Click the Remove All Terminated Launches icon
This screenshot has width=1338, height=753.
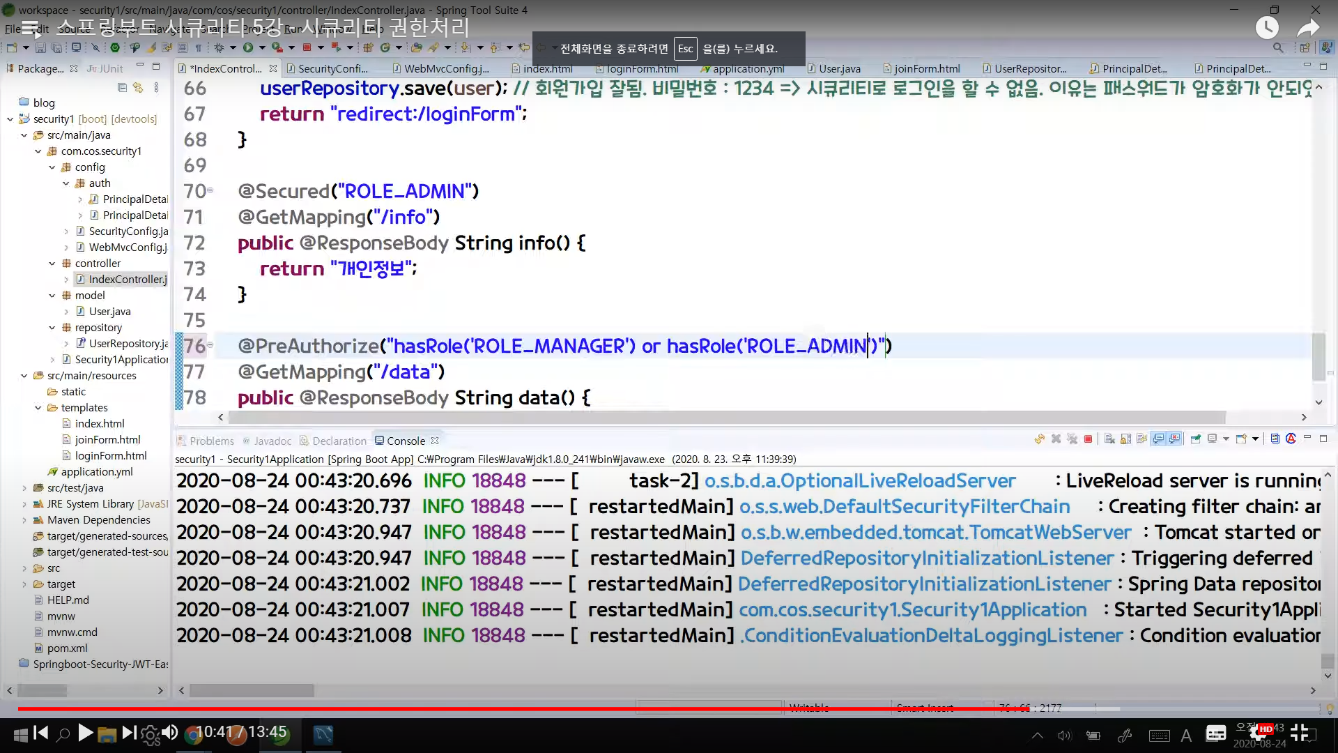[x=1072, y=439]
